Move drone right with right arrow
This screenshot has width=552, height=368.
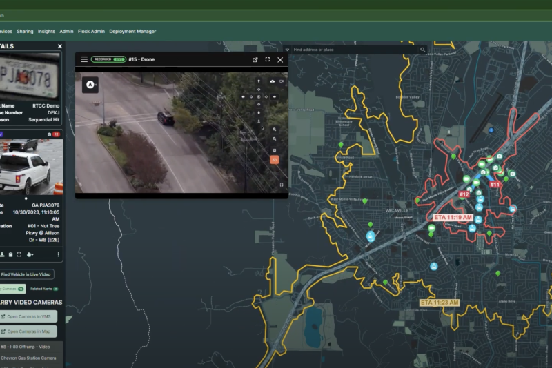[274, 96]
